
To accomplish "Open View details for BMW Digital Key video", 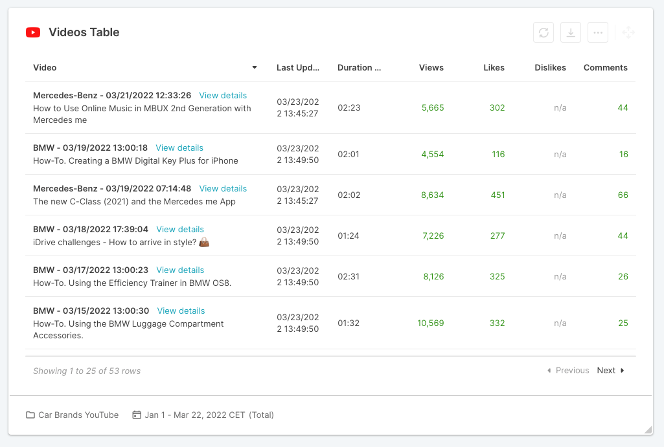I will [179, 148].
